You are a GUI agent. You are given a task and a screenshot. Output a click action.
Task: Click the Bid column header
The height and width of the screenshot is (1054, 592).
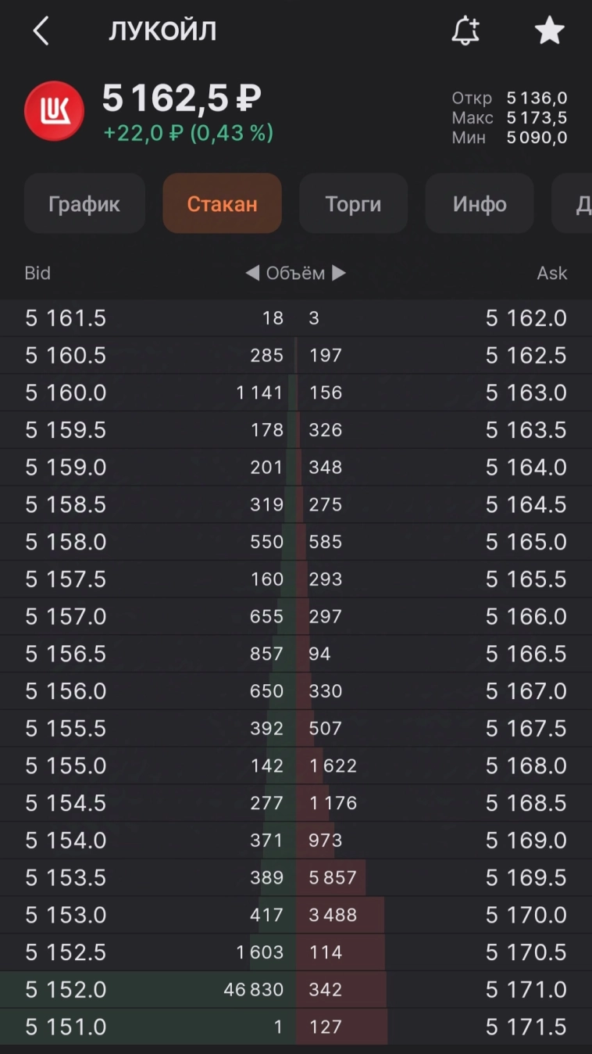[x=37, y=273]
